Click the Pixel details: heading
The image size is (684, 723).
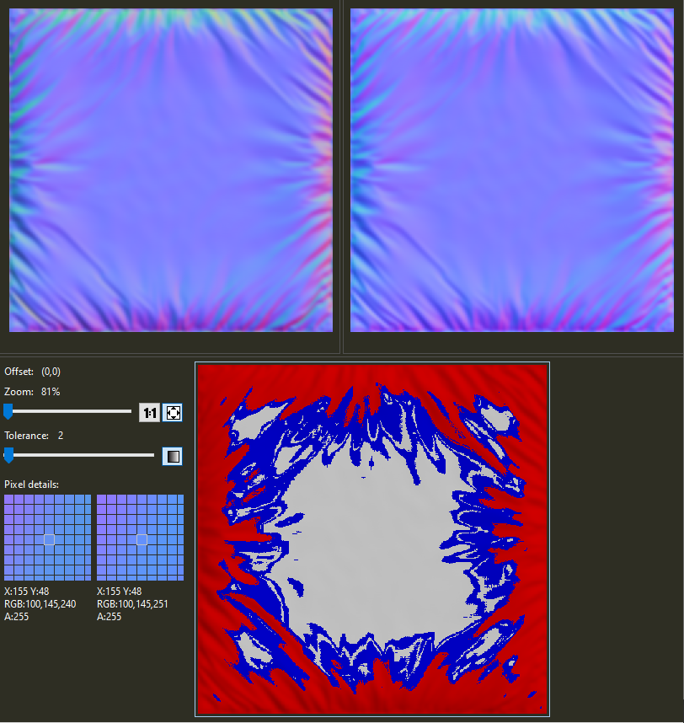[x=31, y=485]
